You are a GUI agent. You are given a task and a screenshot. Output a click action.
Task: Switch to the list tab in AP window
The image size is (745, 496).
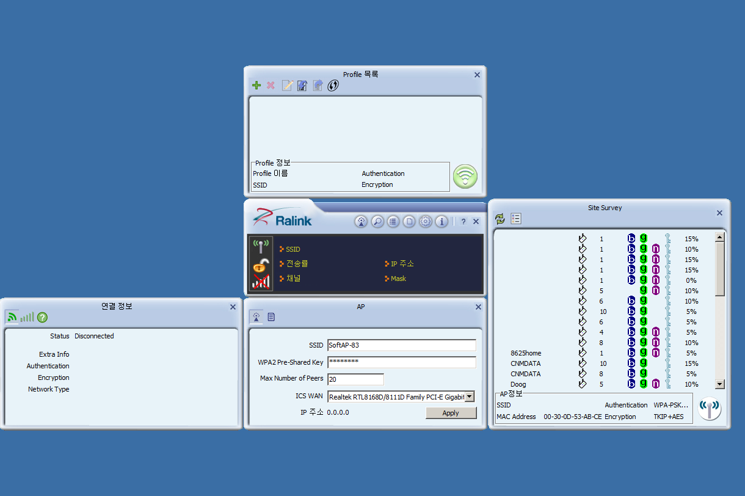(x=271, y=317)
